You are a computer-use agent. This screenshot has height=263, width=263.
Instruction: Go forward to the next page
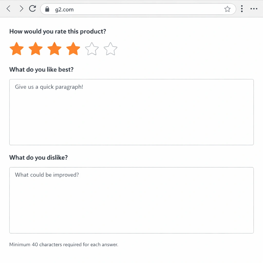[21, 9]
